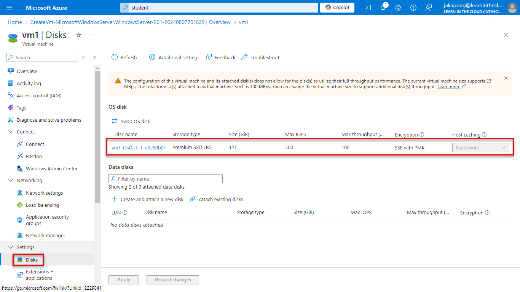
Task: Collapse the Networking section
Action: tap(11, 181)
